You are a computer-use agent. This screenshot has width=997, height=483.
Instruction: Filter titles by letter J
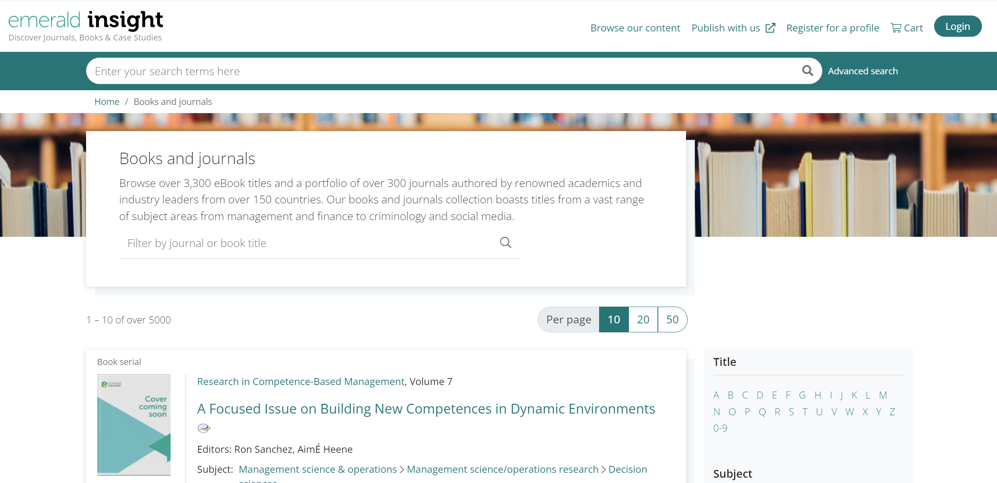842,395
